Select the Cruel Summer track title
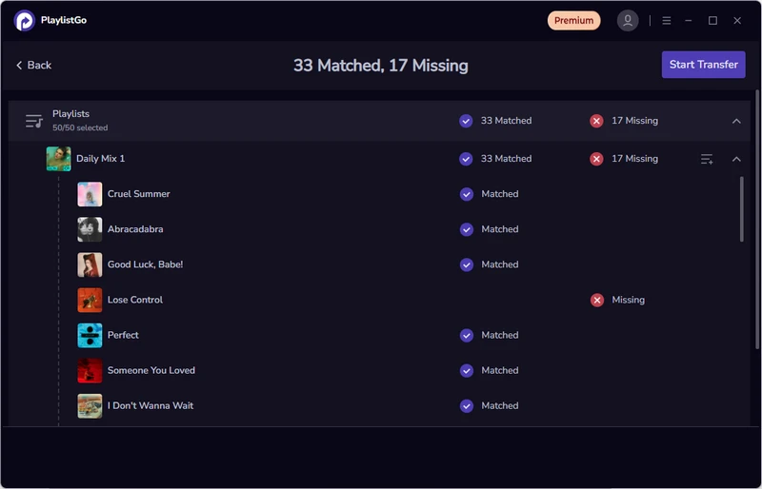Viewport: 762px width, 489px height. point(138,194)
